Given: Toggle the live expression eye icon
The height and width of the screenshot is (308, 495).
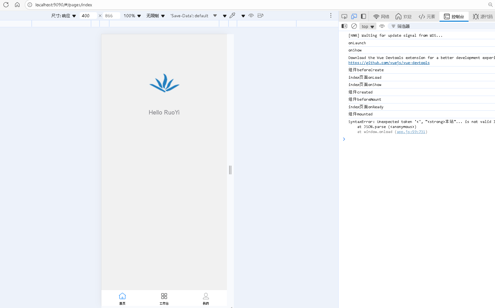Looking at the screenshot, I should (382, 26).
